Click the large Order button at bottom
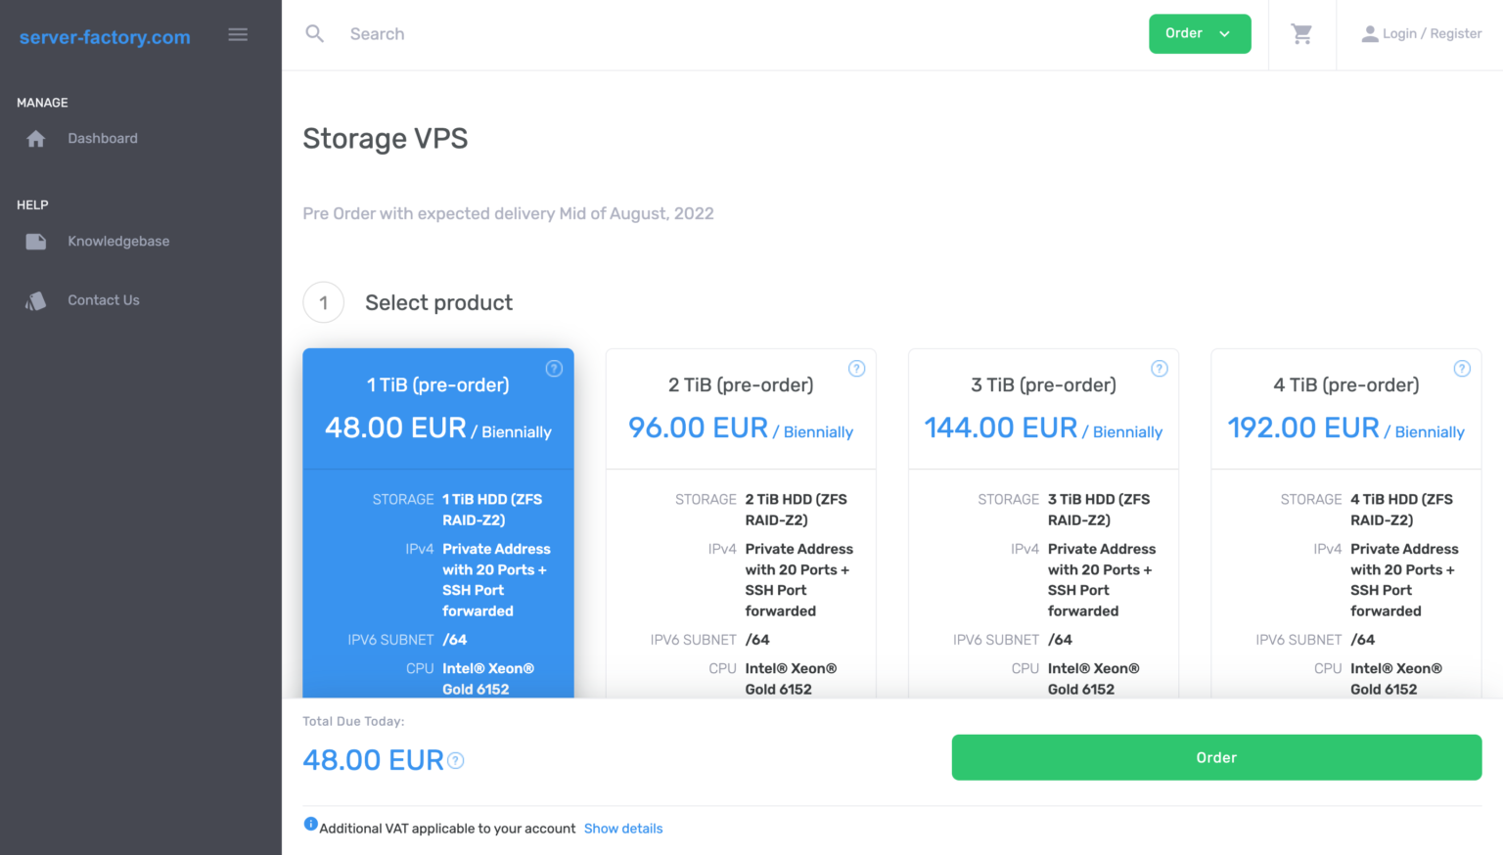1503x855 pixels. [x=1215, y=756]
